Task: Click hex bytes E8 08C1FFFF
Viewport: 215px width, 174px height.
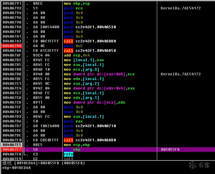Action: tap(46, 41)
